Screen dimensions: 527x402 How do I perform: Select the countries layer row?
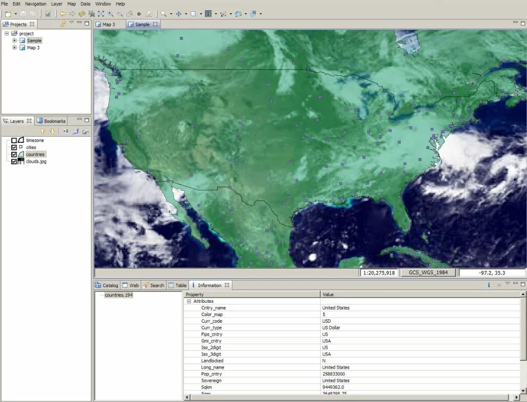35,154
